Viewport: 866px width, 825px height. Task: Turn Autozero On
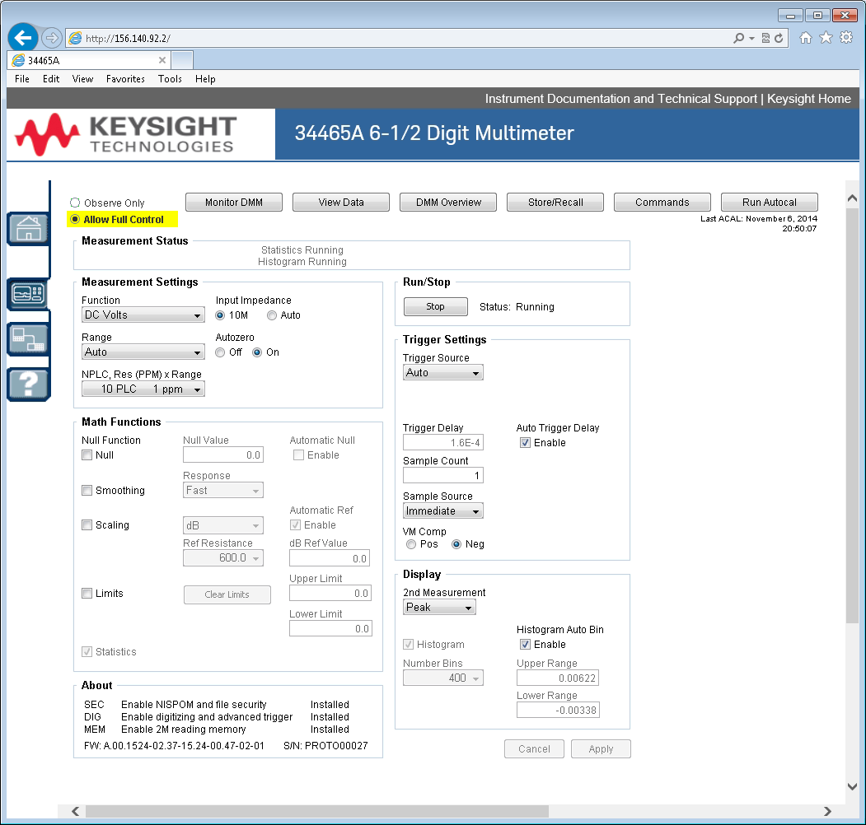[257, 352]
